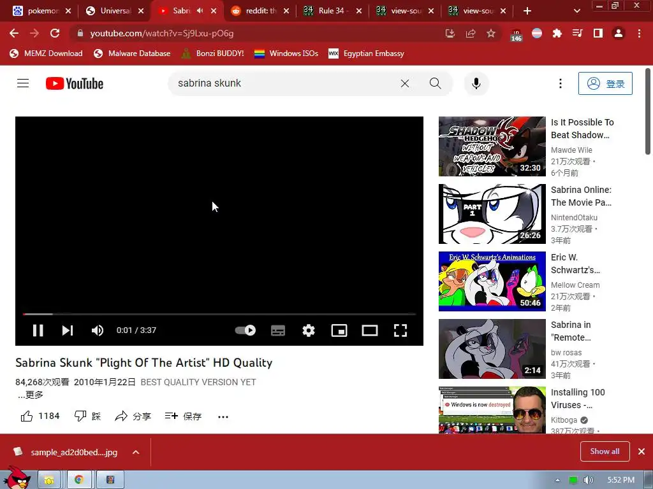Open Eric W. Schwartz's Animations thumbnail
Viewport: 653px width, 489px height.
point(492,281)
